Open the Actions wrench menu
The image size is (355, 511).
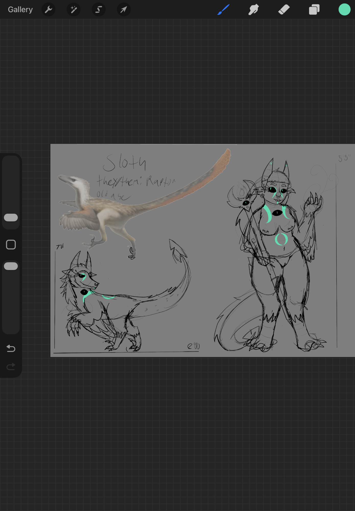click(48, 10)
